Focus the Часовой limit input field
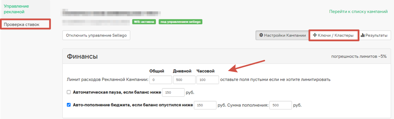This screenshot has width=394, height=119. click(208, 80)
